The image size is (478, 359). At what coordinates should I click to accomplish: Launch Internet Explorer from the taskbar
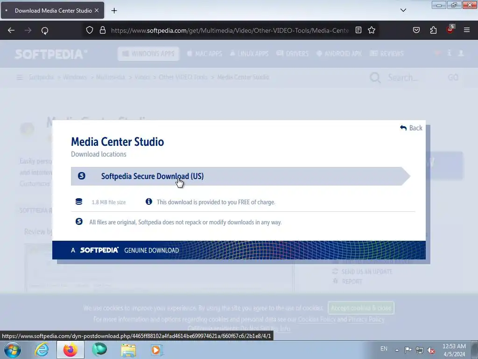pos(42,350)
